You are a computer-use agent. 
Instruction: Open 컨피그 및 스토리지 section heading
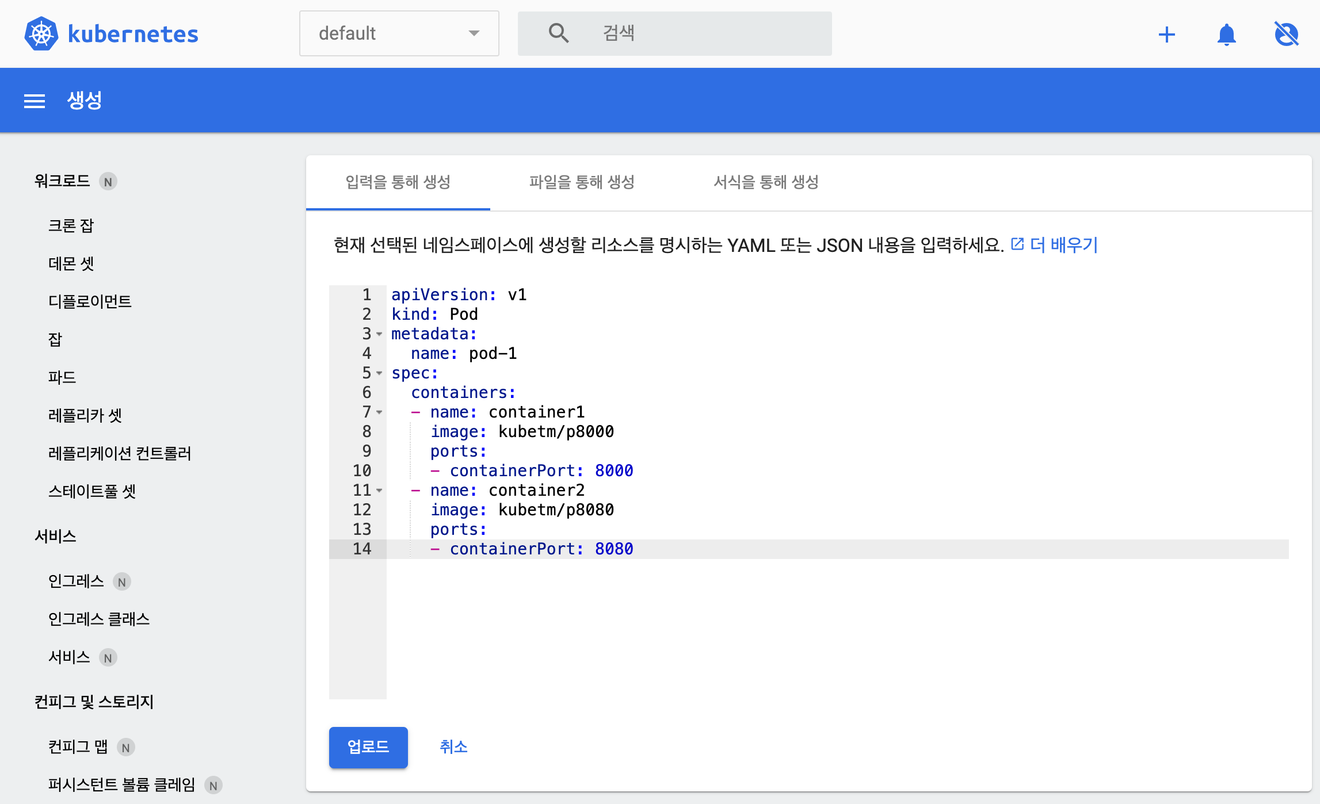point(94,702)
